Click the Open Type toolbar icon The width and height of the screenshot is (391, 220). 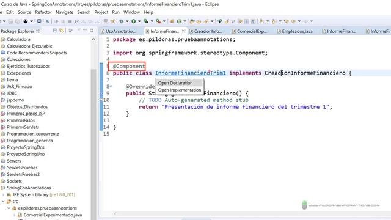point(192,21)
